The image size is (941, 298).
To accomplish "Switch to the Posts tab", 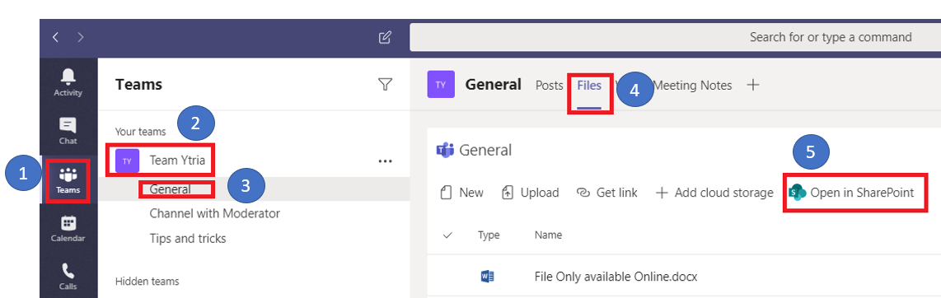I will [x=549, y=85].
